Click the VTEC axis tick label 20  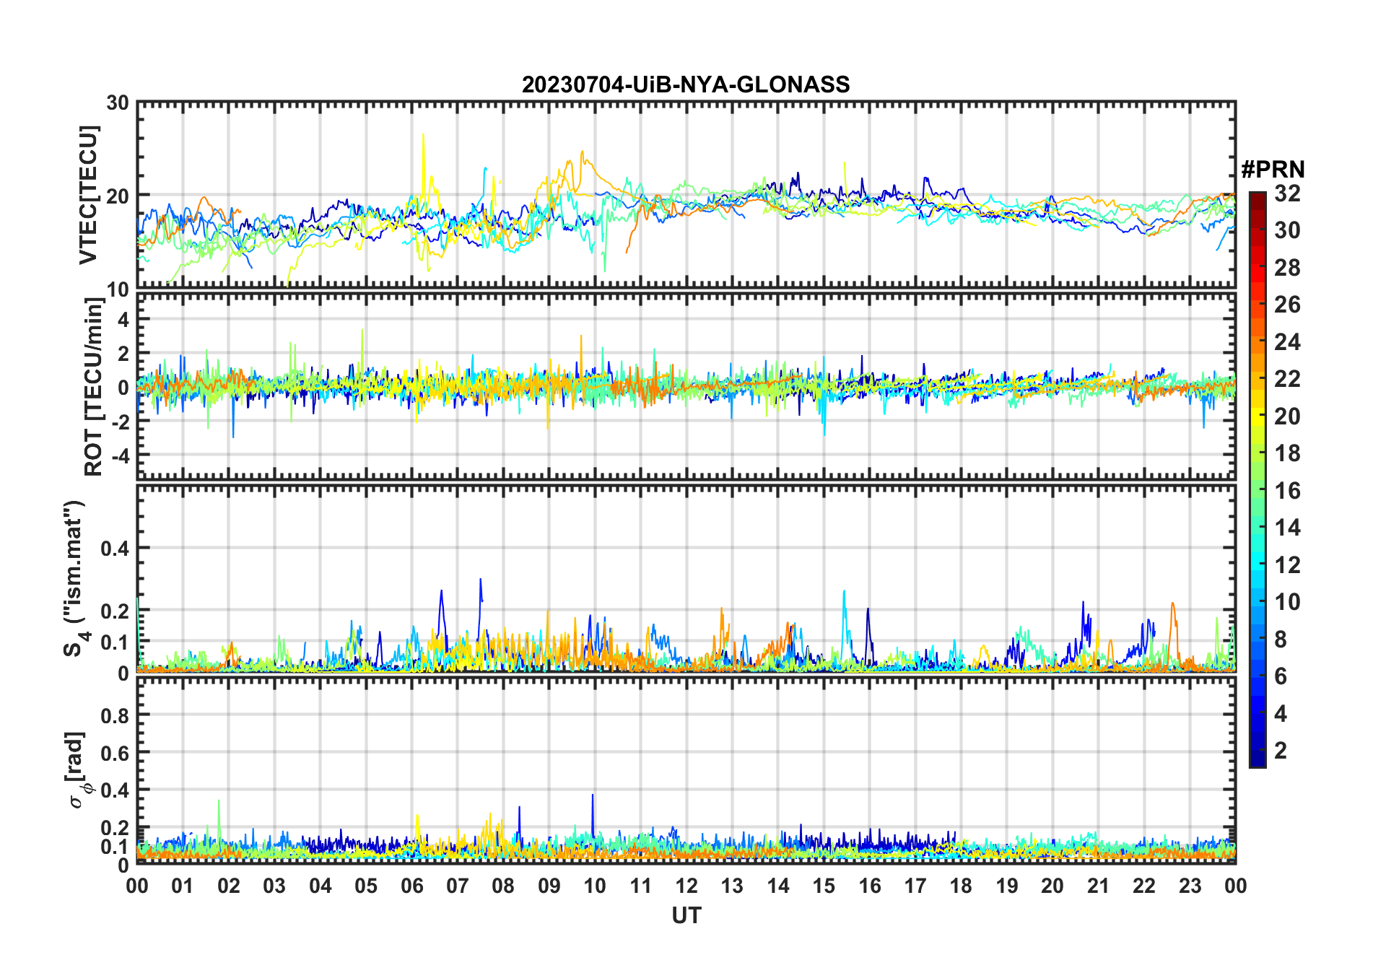[118, 196]
